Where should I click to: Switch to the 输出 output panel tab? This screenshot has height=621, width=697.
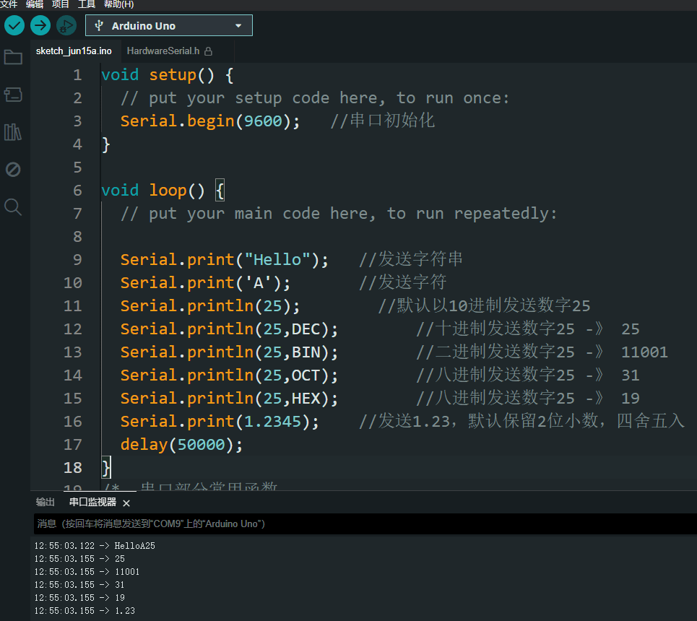tap(46, 503)
